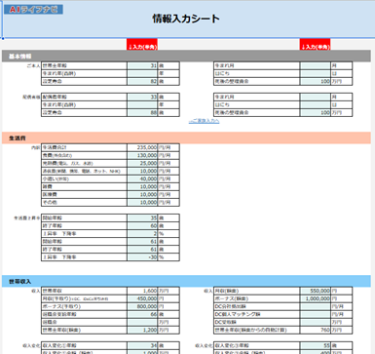Select the orange 生活費 section header
This screenshot has width=375, height=354.
click(x=186, y=138)
